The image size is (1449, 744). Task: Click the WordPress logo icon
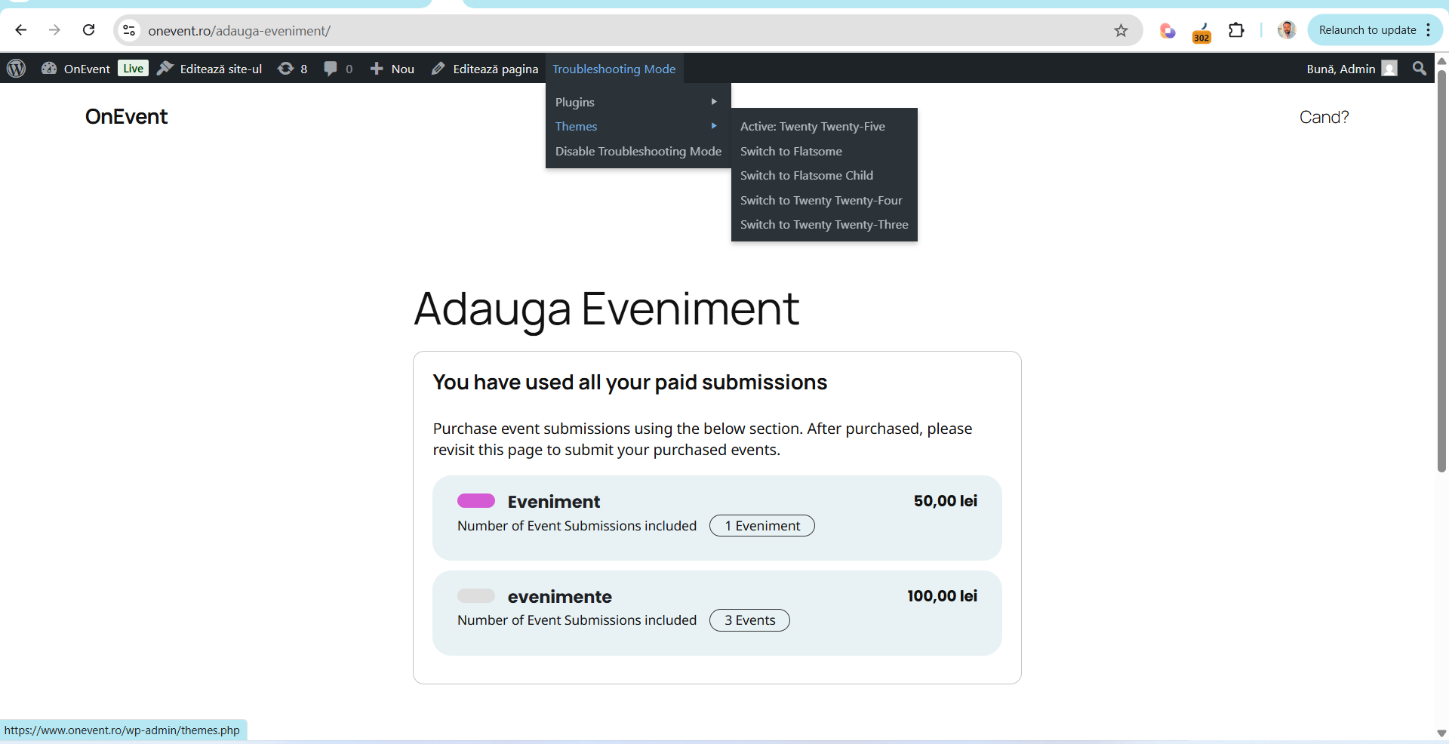coord(17,69)
